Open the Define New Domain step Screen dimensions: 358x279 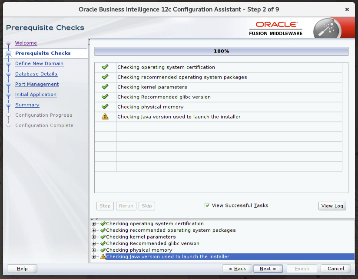tap(39, 63)
